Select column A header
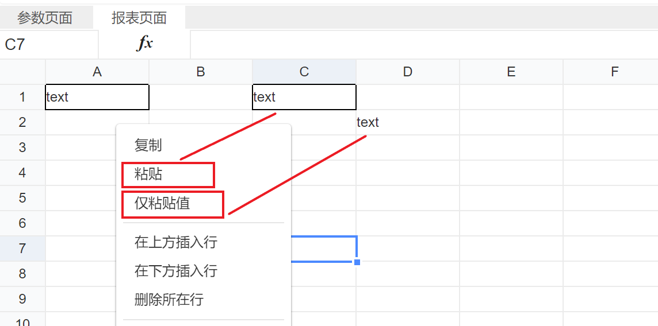The image size is (658, 326). [97, 72]
